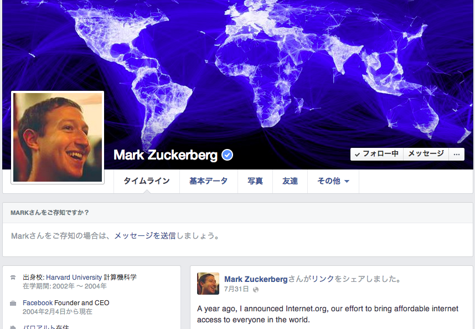This screenshot has height=329, width=475.
Task: Click the メッセージ button on cover
Action: point(426,154)
